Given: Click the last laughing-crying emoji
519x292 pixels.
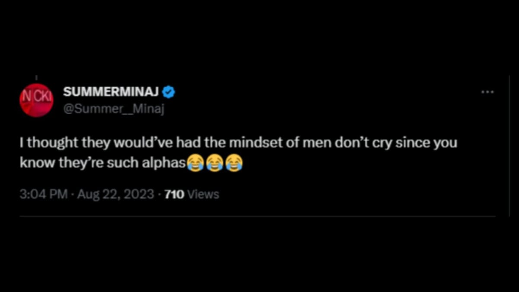Looking at the screenshot, I should point(234,163).
